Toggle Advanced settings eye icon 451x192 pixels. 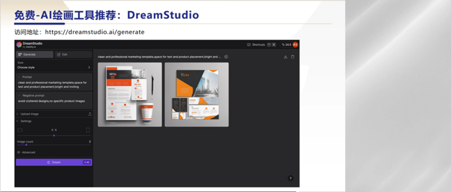tap(19, 152)
